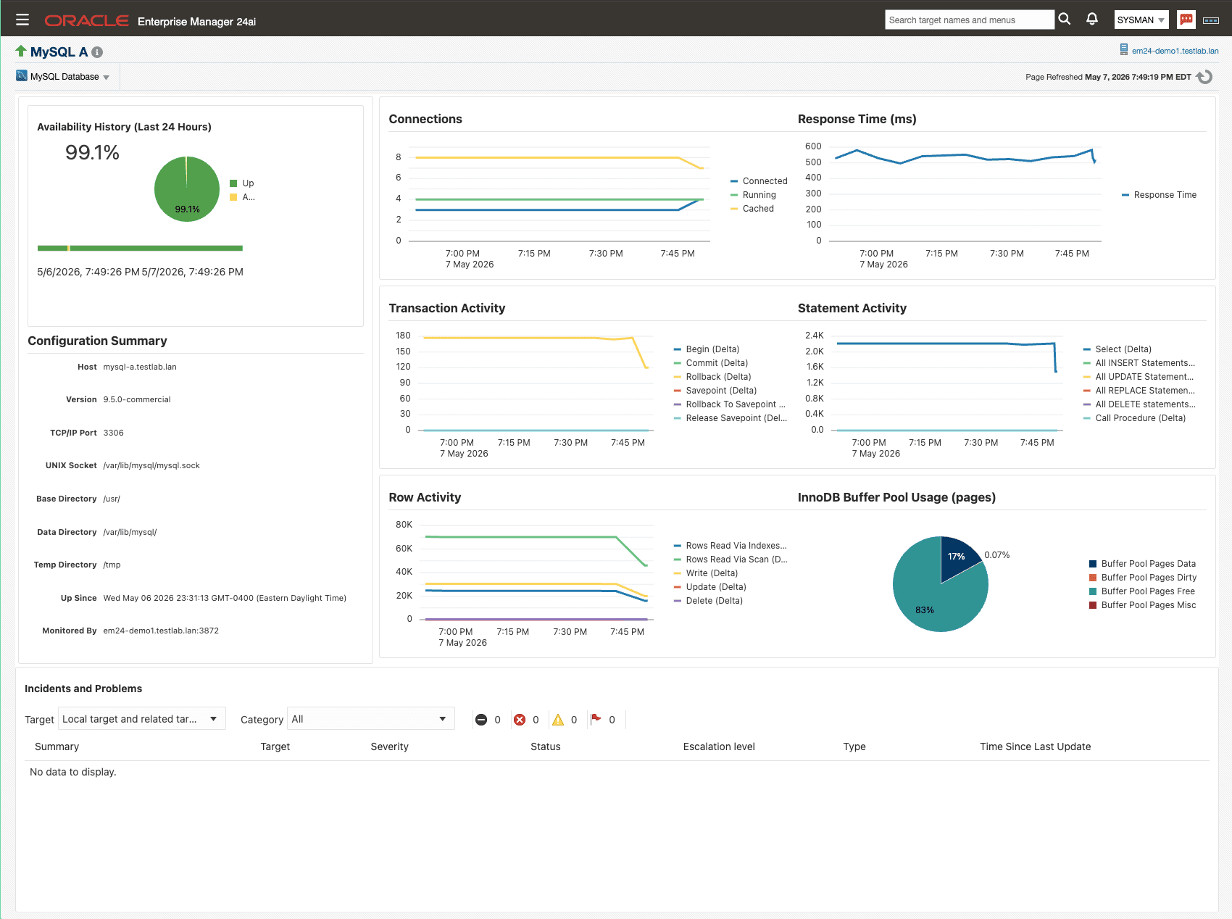Click the search magnifier icon
This screenshot has height=919, width=1232.
pos(1065,20)
